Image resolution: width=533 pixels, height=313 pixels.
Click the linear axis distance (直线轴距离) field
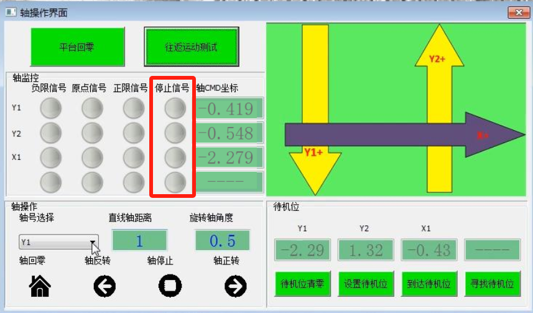139,241
